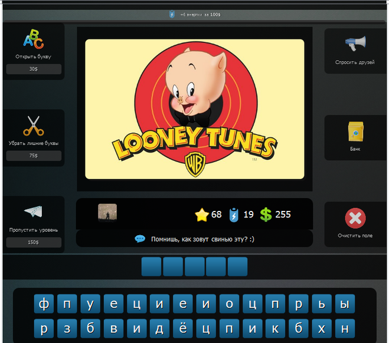The width and height of the screenshot is (389, 343).
Task: Click the player avatar thumbnail
Action: [x=107, y=213]
